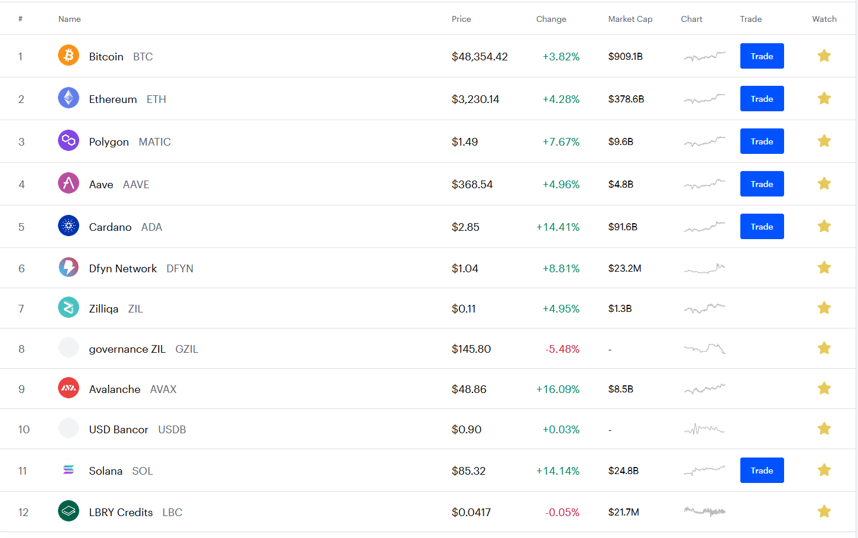Viewport: 858px width, 538px height.
Task: Click the Aave price $368.54
Action: (x=472, y=185)
